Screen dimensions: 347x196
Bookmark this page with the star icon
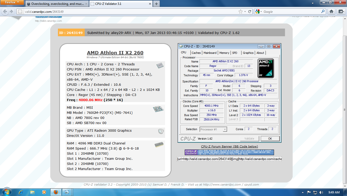[x=240, y=11]
